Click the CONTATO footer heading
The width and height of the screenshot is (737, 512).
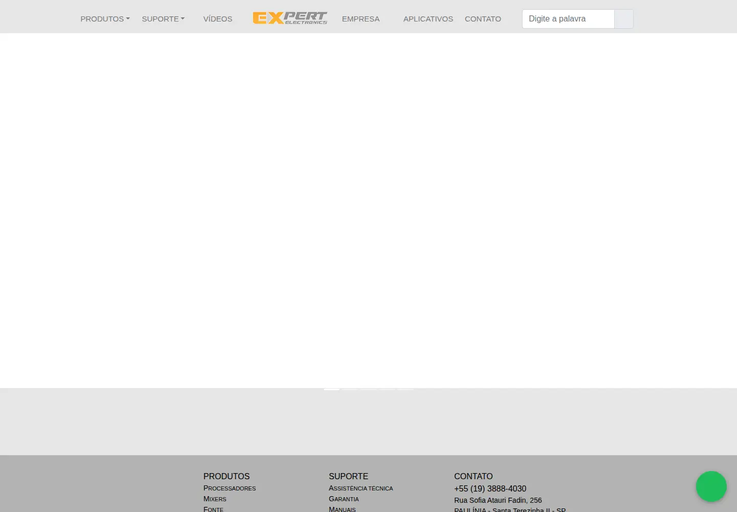tap(473, 476)
